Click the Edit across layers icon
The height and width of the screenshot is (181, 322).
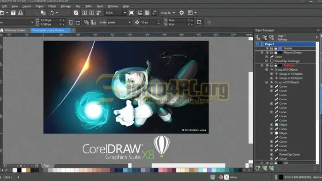pyautogui.click(x=265, y=37)
